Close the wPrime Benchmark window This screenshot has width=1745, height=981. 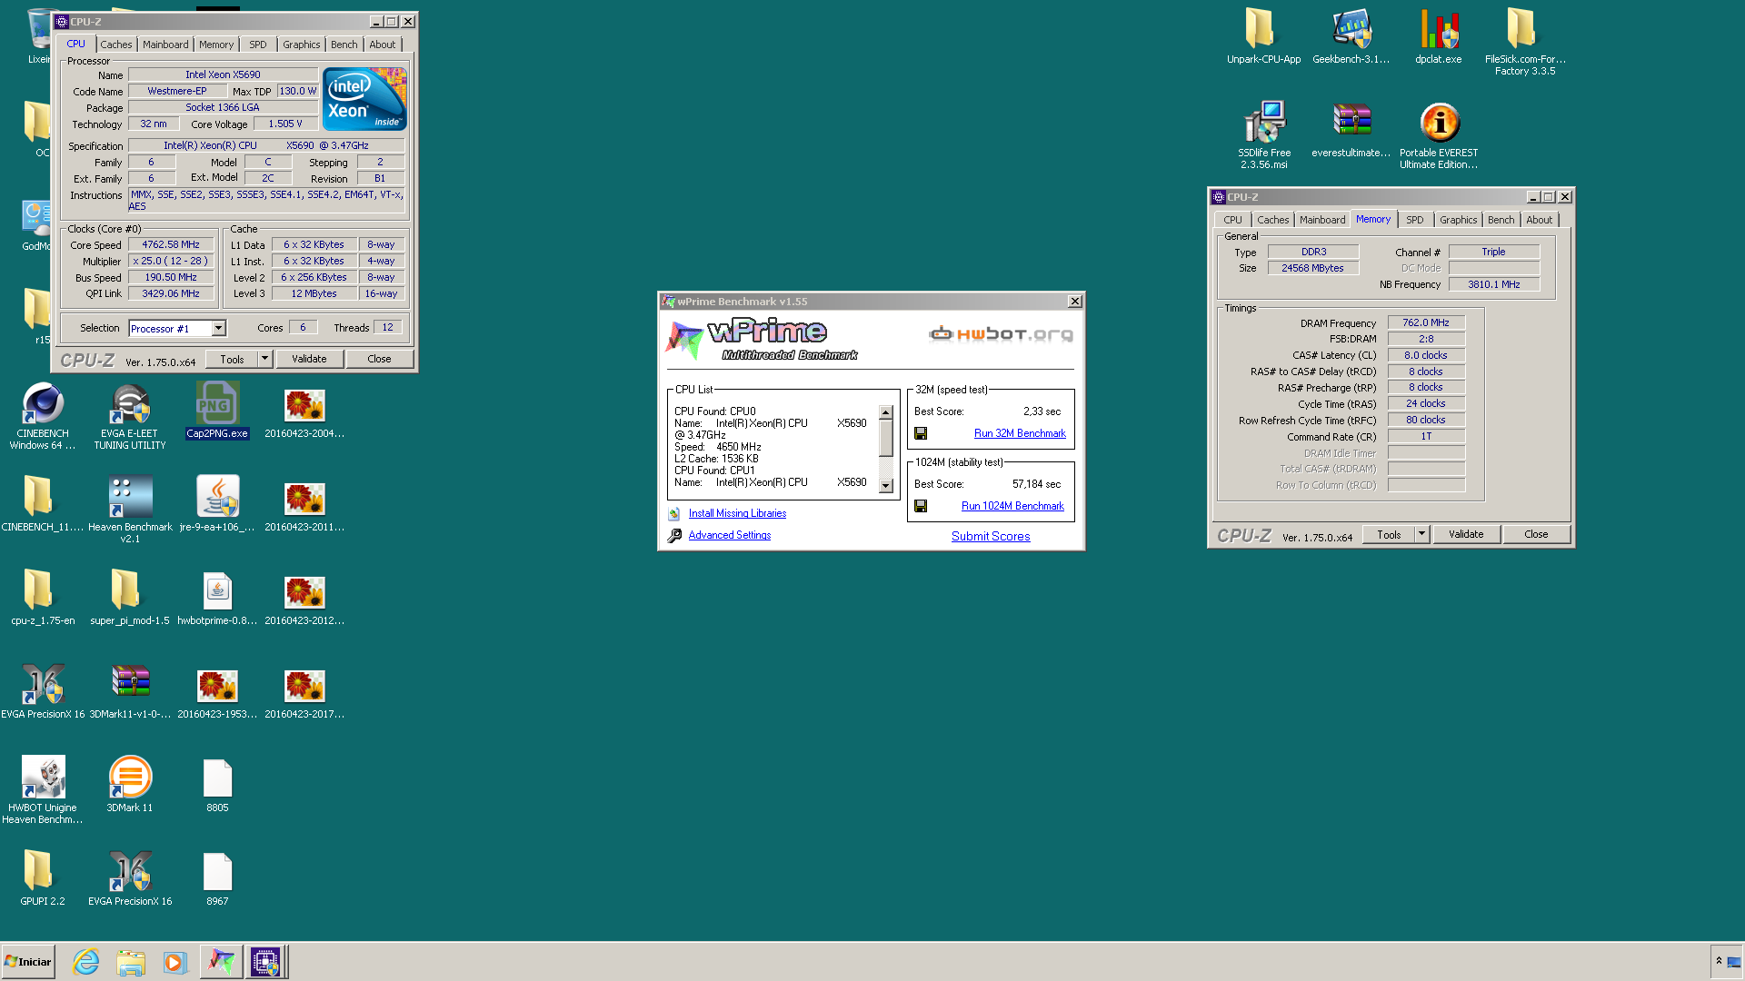coord(1074,302)
